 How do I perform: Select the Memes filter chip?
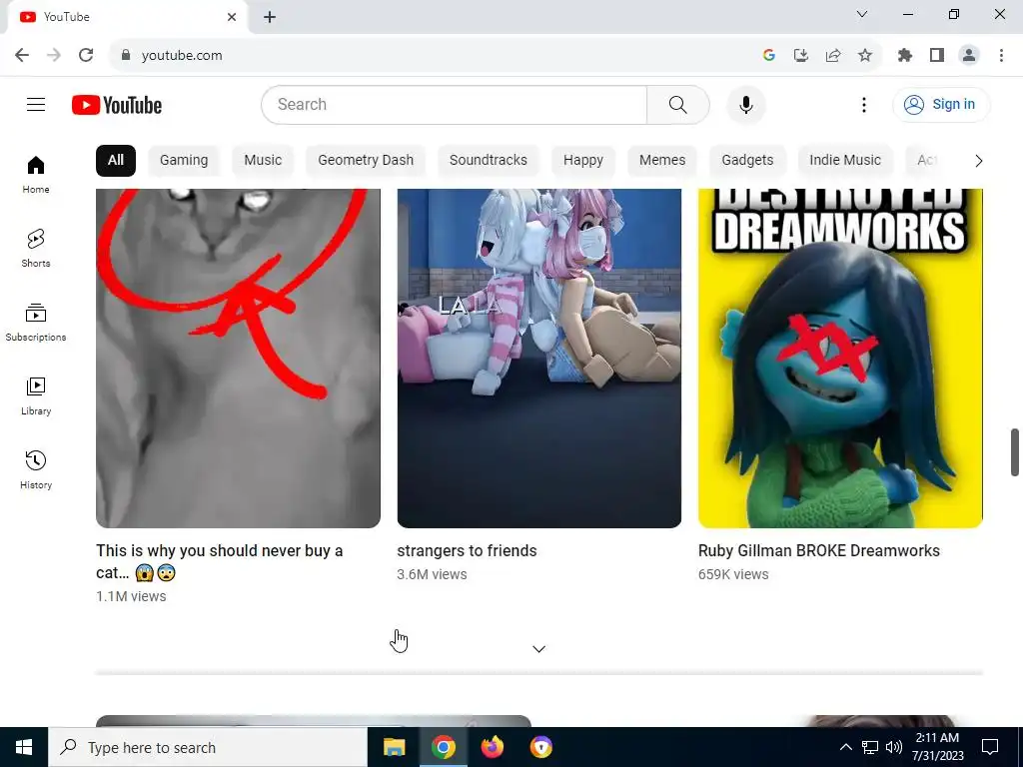coord(662,161)
